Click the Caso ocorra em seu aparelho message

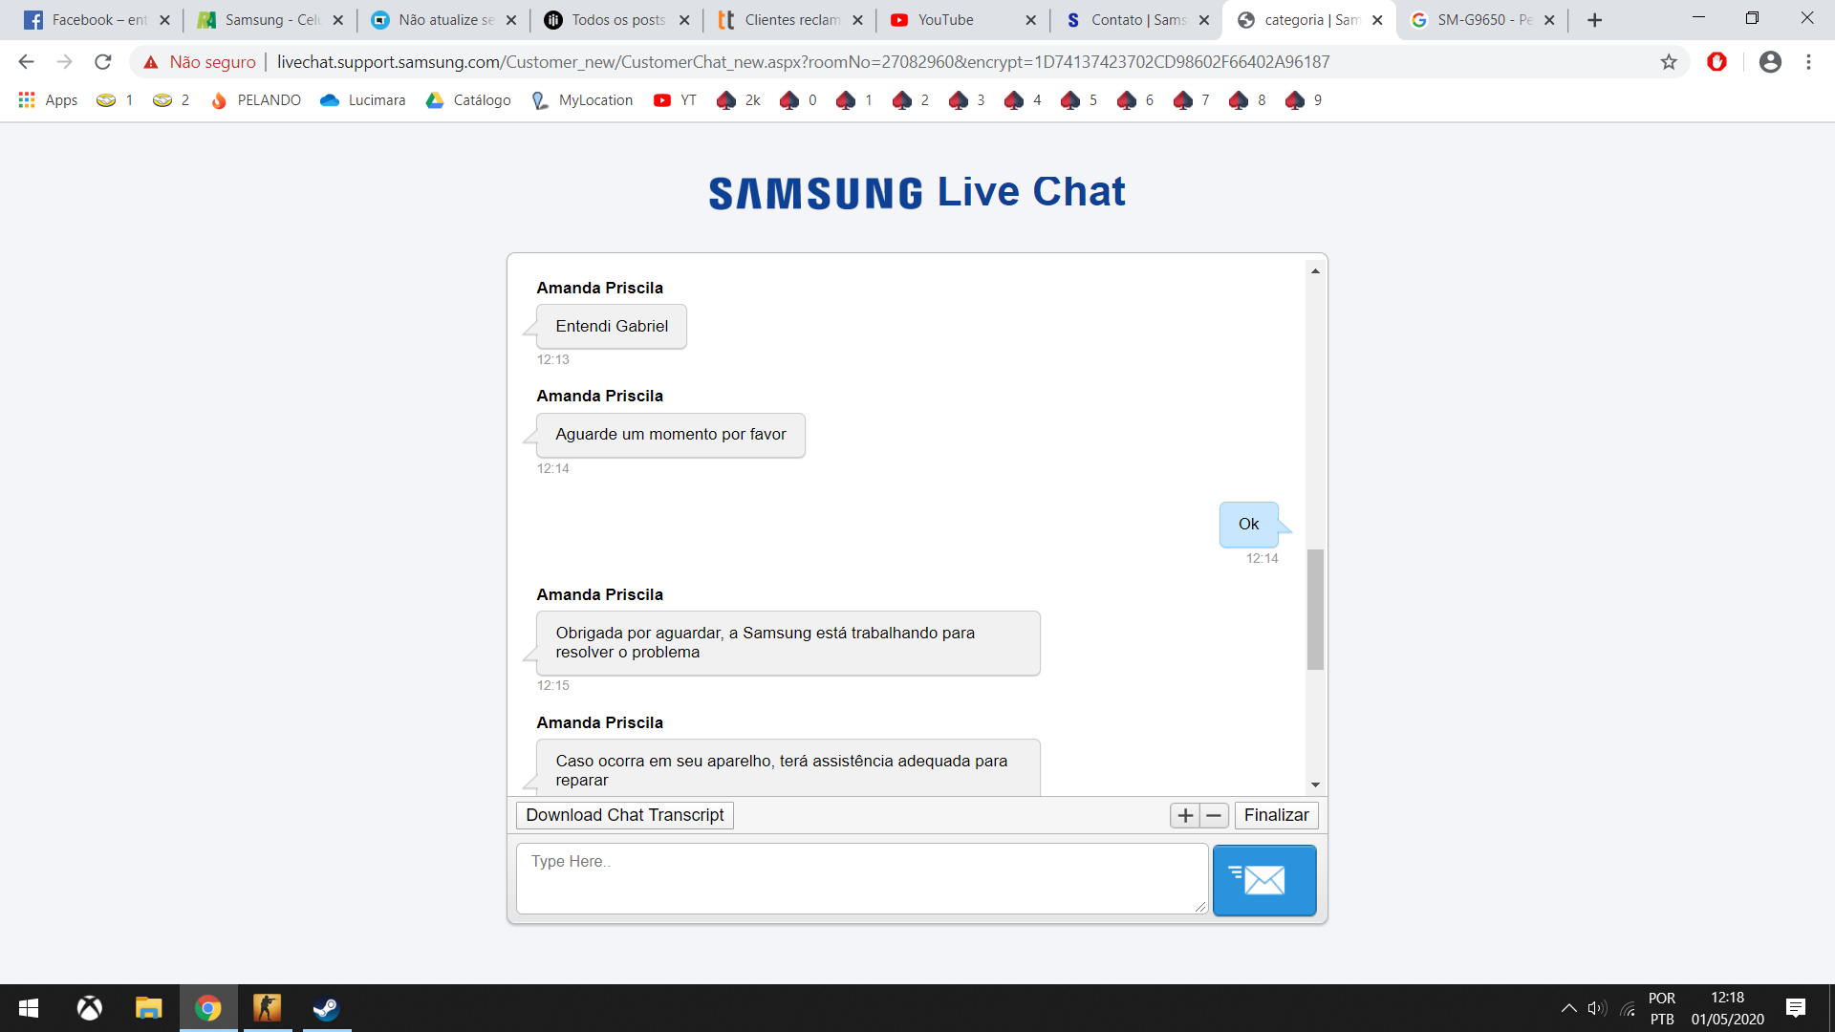788,768
